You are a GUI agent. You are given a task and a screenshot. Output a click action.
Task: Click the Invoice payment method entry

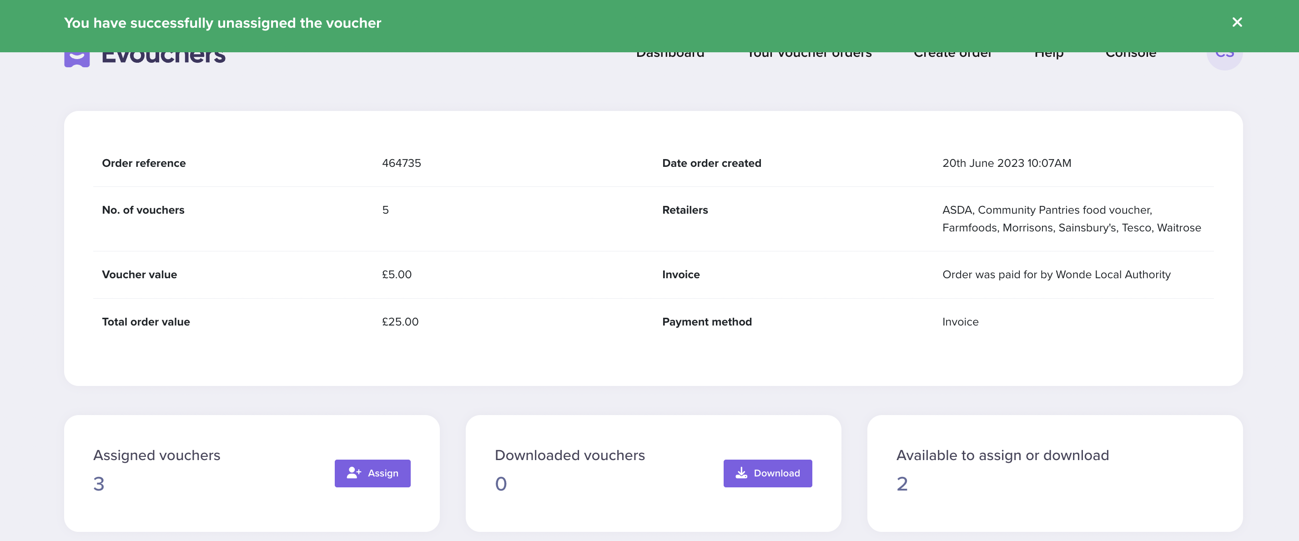[960, 321]
